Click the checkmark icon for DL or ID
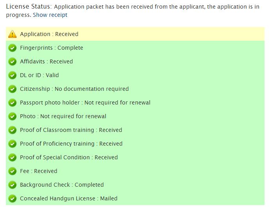Viewport: 270px width, 209px height. (13, 76)
